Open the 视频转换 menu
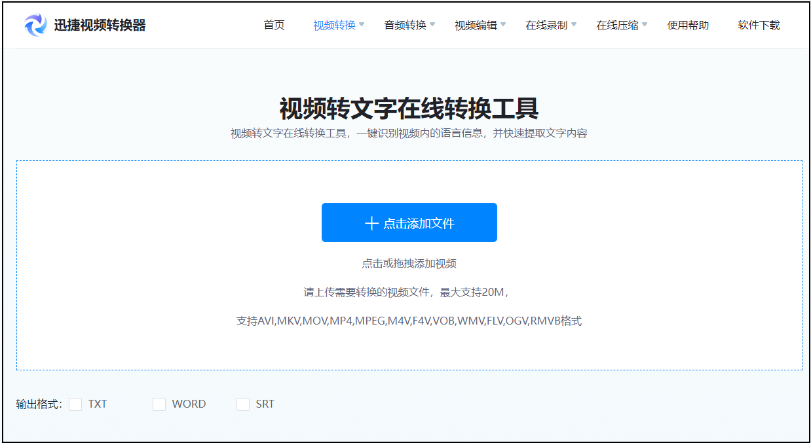This screenshot has width=811, height=443. point(334,26)
